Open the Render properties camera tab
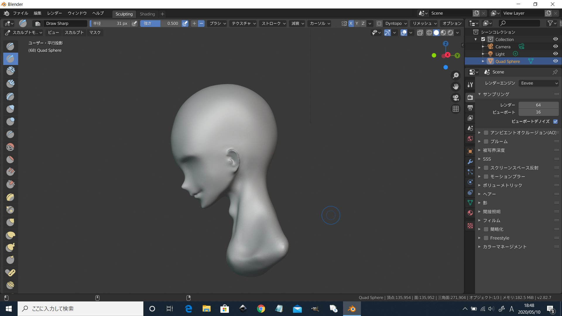The image size is (562, 316). 470,97
